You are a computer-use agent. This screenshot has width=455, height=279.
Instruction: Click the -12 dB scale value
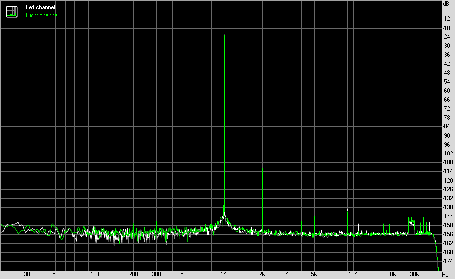pyautogui.click(x=446, y=19)
